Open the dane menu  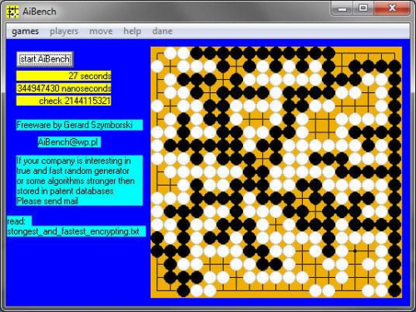[x=162, y=31]
